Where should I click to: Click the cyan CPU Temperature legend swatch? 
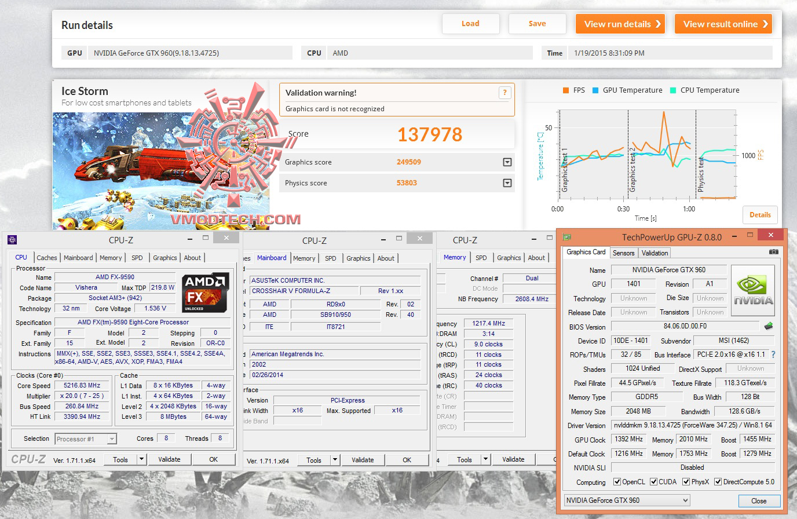pyautogui.click(x=673, y=90)
